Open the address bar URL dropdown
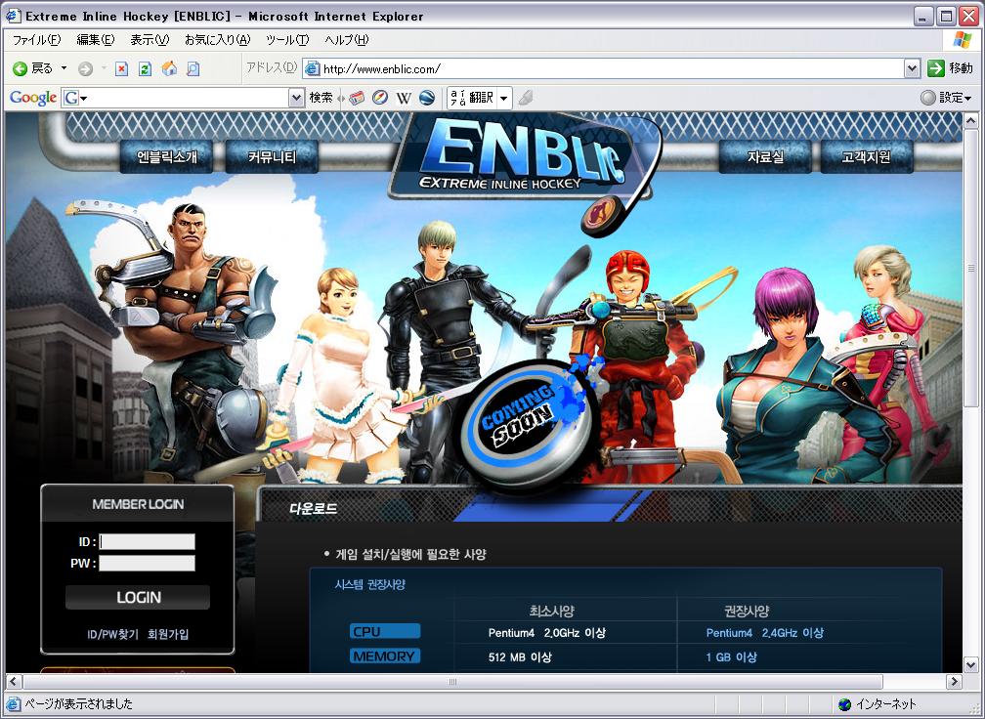The width and height of the screenshot is (985, 719). click(912, 68)
